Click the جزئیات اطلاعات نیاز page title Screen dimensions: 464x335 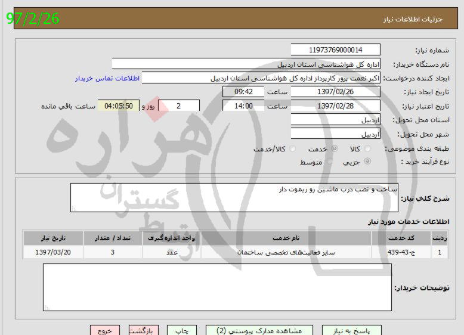click(x=413, y=20)
